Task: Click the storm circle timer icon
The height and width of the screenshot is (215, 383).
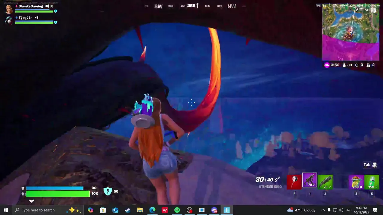Action: coord(327,65)
